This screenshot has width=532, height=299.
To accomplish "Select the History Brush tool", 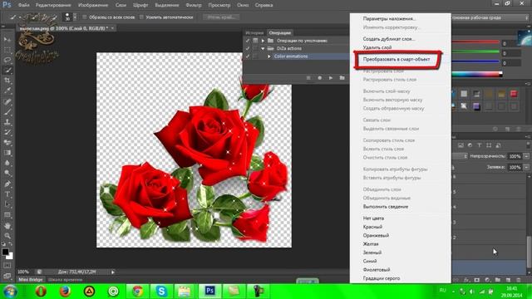I will (x=7, y=132).
